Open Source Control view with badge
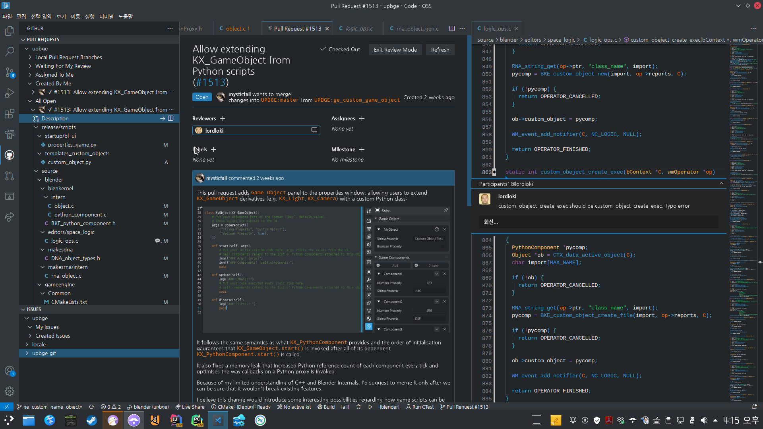This screenshot has width=763, height=429. [10, 72]
